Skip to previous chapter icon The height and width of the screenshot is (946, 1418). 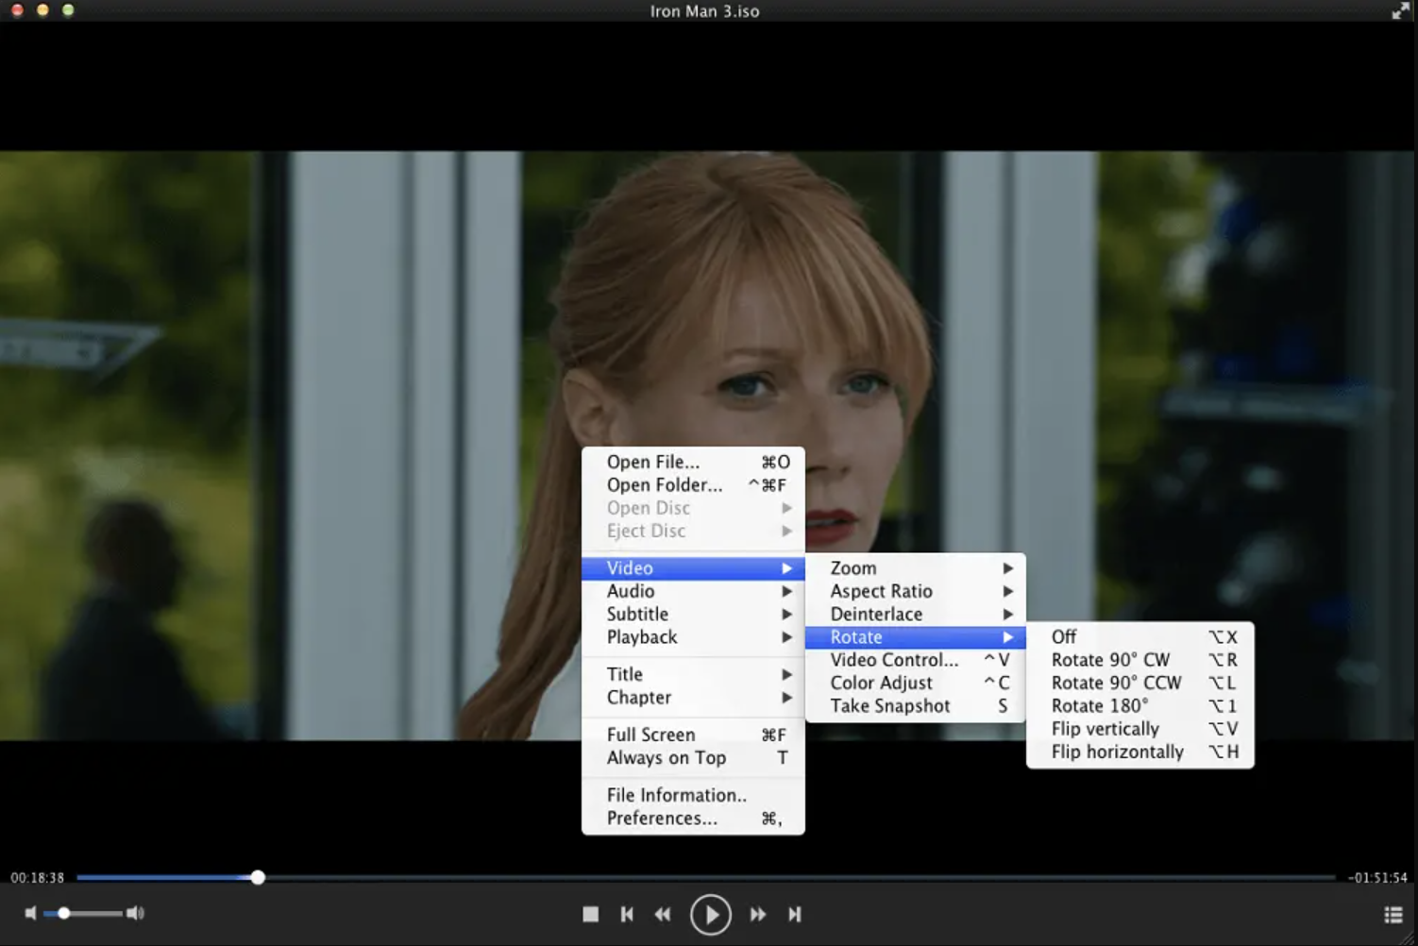pyautogui.click(x=627, y=914)
